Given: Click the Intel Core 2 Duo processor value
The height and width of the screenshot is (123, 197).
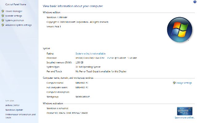Looking at the screenshot, I should click(106, 58).
